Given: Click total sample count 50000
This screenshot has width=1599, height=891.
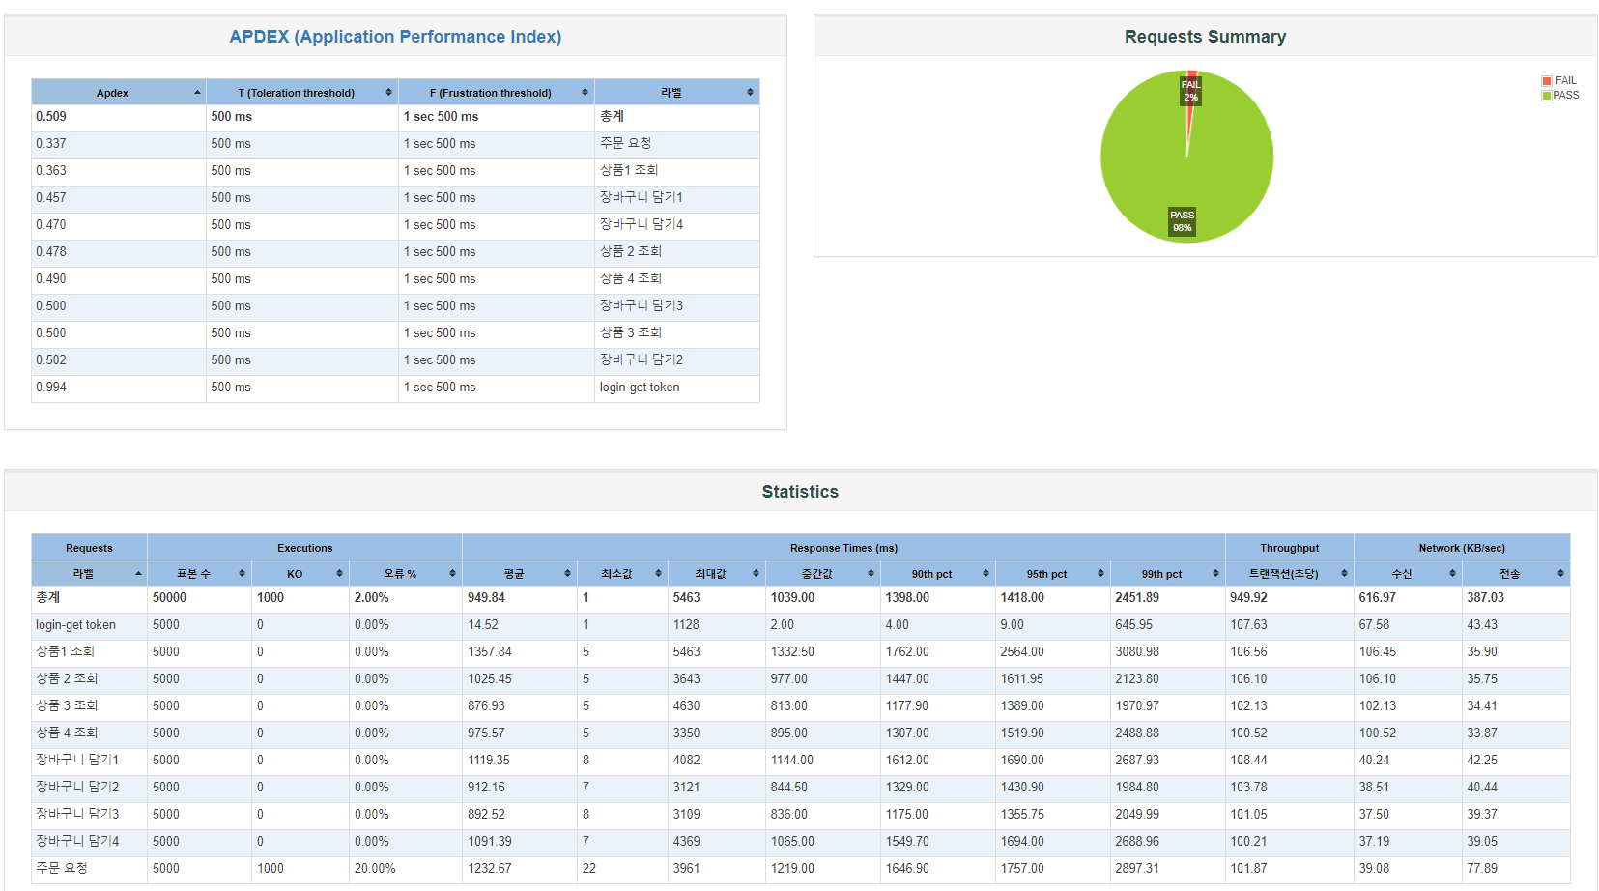Looking at the screenshot, I should (169, 598).
